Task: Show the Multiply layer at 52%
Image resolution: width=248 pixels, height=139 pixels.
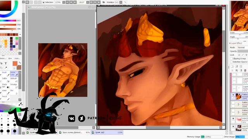Action: pos(234,87)
